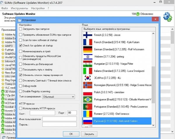Click the Italian flag icon

point(87,71)
